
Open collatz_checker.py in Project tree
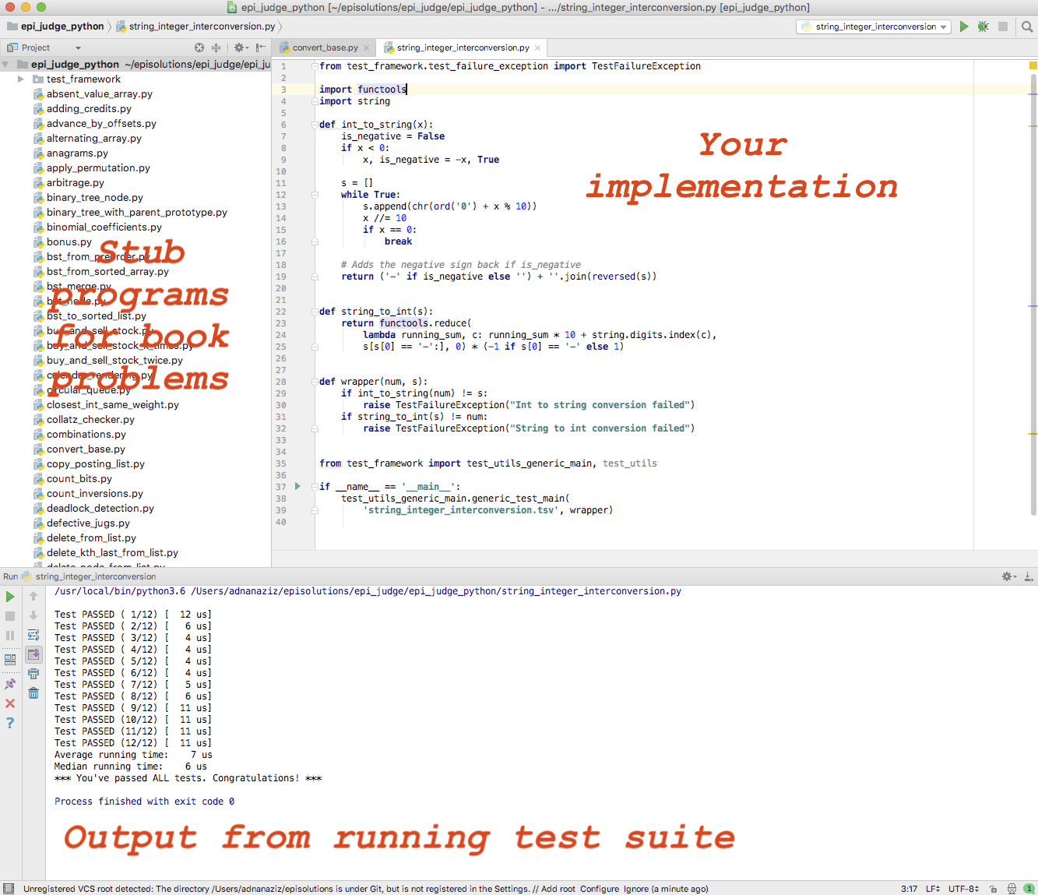[x=90, y=420]
